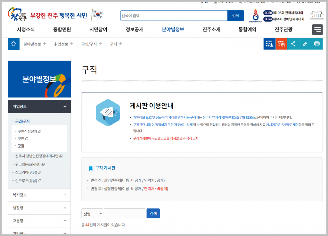Click the 검색어 입력 search field
Viewport: 328px width, 236px height.
click(174, 15)
